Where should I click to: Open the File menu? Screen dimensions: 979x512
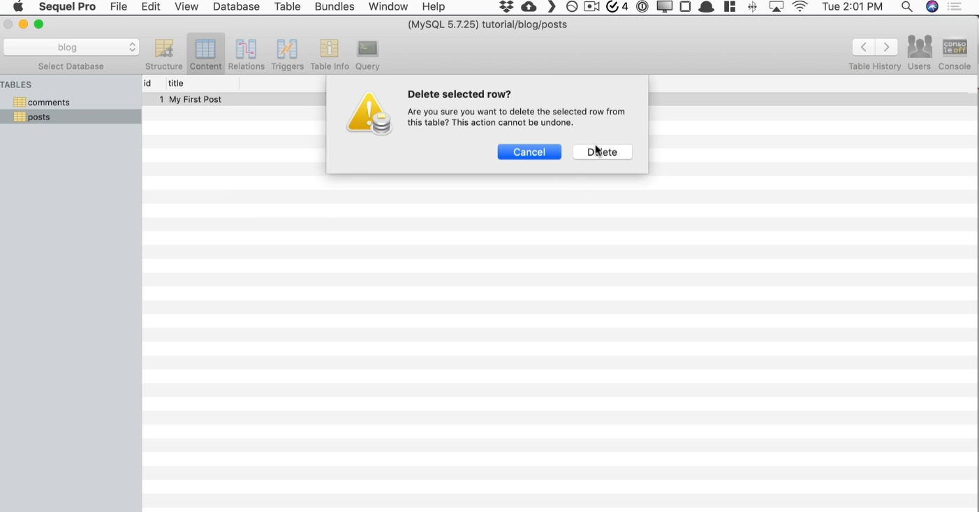click(x=119, y=7)
